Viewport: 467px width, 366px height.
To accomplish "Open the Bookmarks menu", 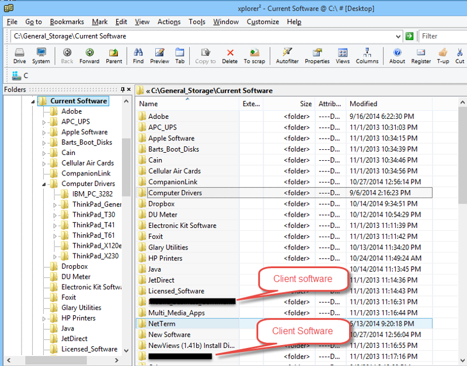I will 67,22.
